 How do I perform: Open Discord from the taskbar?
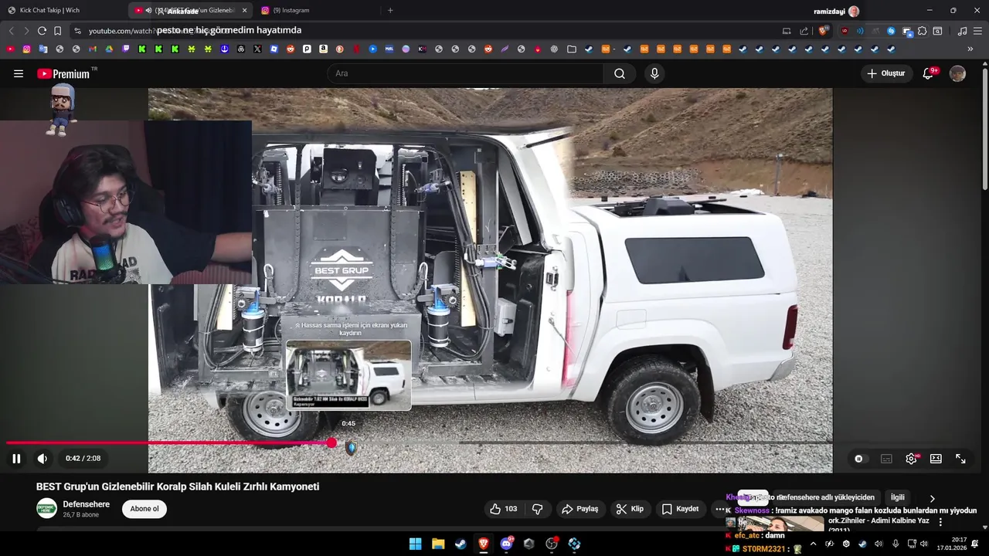pos(507,544)
